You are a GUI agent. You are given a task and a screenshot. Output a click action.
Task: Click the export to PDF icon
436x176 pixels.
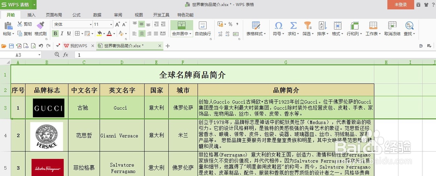click(x=19, y=46)
